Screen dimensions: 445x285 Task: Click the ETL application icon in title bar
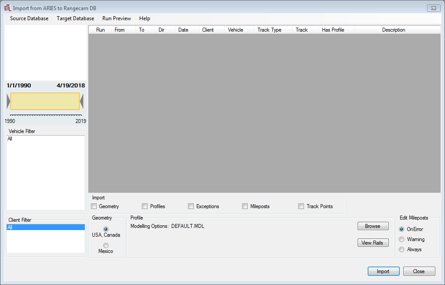pos(7,8)
